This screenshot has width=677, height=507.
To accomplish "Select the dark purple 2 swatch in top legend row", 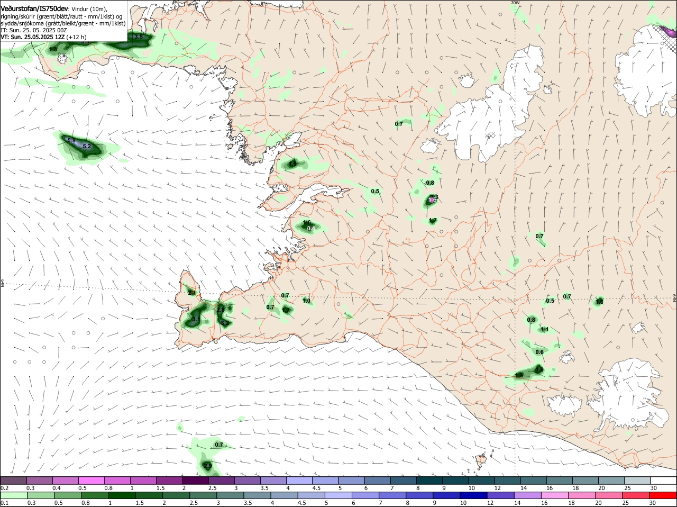I will (195, 480).
